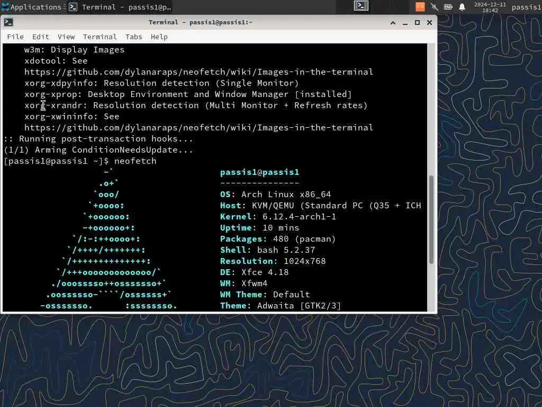Click the second neofetch wiki URL under xorg-xwininfo
The image size is (542, 407).
(199, 128)
